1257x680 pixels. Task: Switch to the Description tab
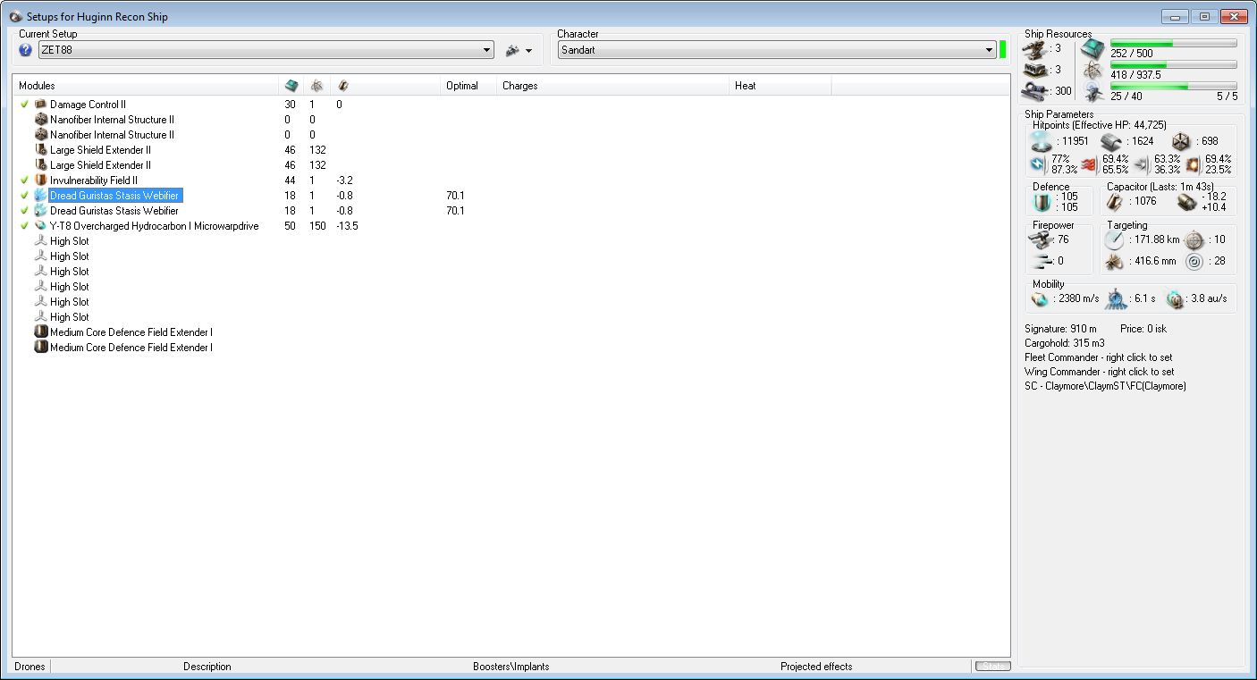tap(207, 667)
